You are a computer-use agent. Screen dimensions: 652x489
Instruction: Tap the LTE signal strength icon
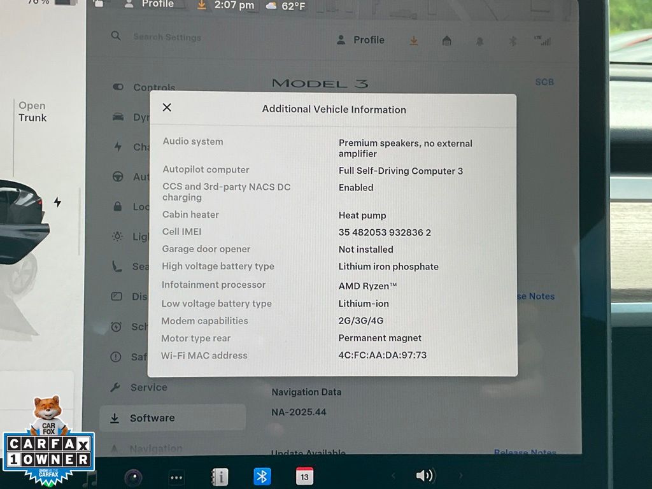click(543, 41)
